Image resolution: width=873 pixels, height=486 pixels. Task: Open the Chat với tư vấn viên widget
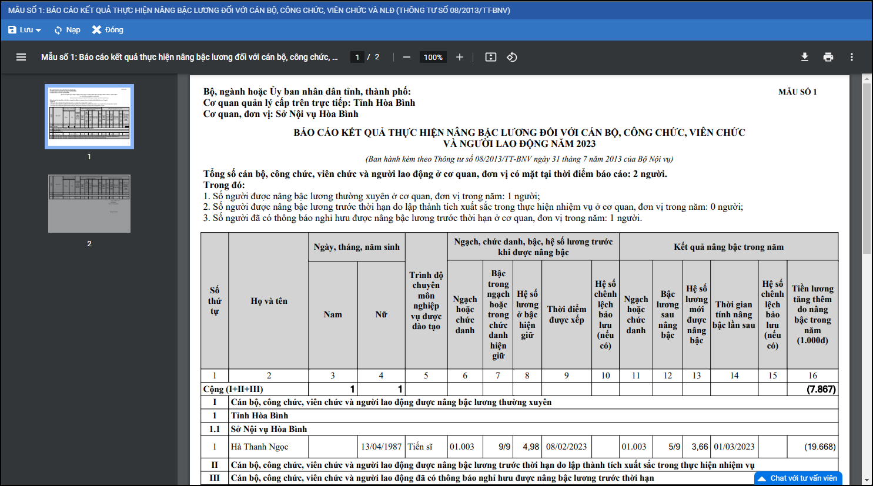point(798,478)
